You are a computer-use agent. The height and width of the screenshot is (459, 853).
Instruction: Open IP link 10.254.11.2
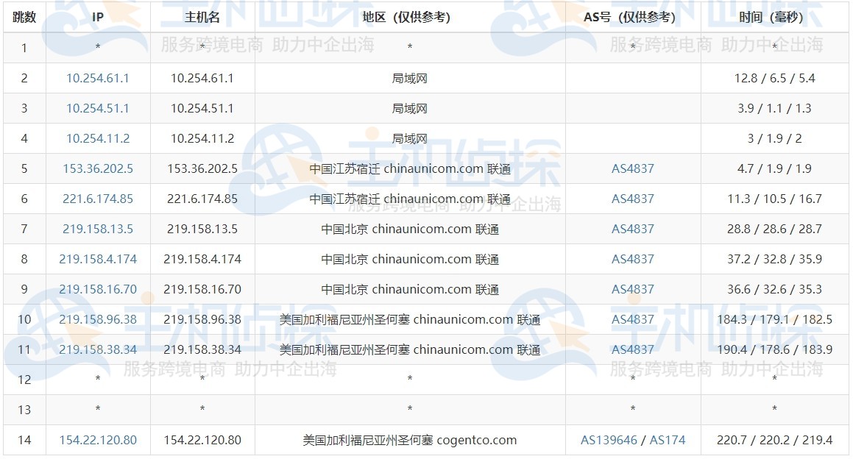(98, 139)
